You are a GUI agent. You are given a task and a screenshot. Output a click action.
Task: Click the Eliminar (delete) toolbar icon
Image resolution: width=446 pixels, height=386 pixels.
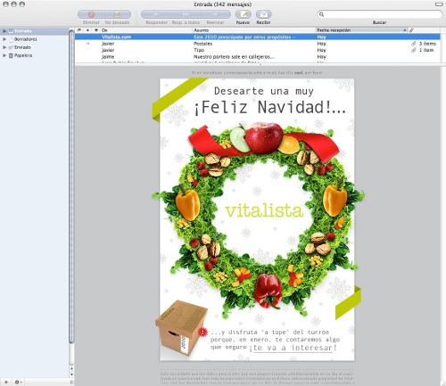tap(91, 14)
